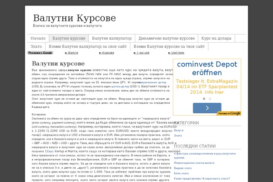273x182 pixels.
Task: Open Инвестиционни златни монети article
Action: (x=194, y=163)
